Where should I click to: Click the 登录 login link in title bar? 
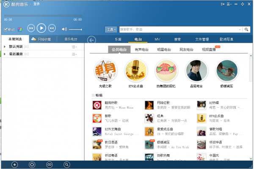36,4
